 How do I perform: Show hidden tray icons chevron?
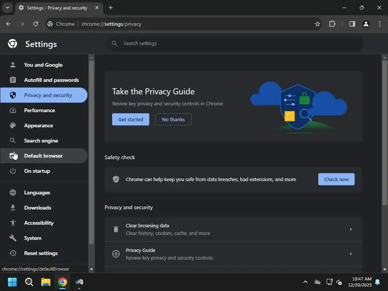click(305, 282)
